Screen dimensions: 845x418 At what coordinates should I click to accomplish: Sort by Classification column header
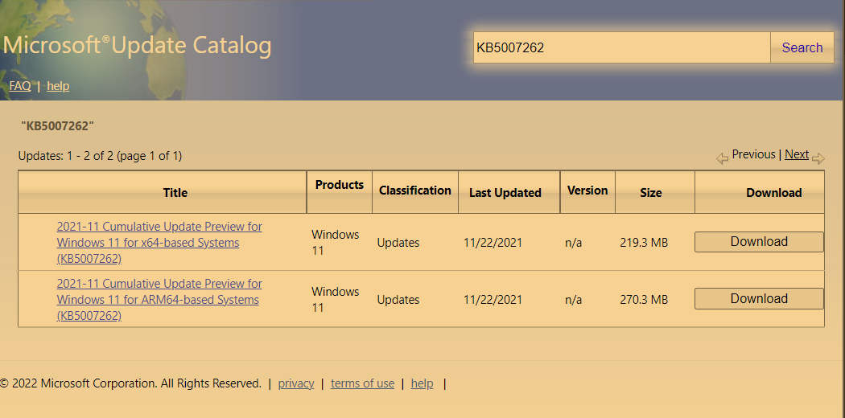(x=415, y=191)
